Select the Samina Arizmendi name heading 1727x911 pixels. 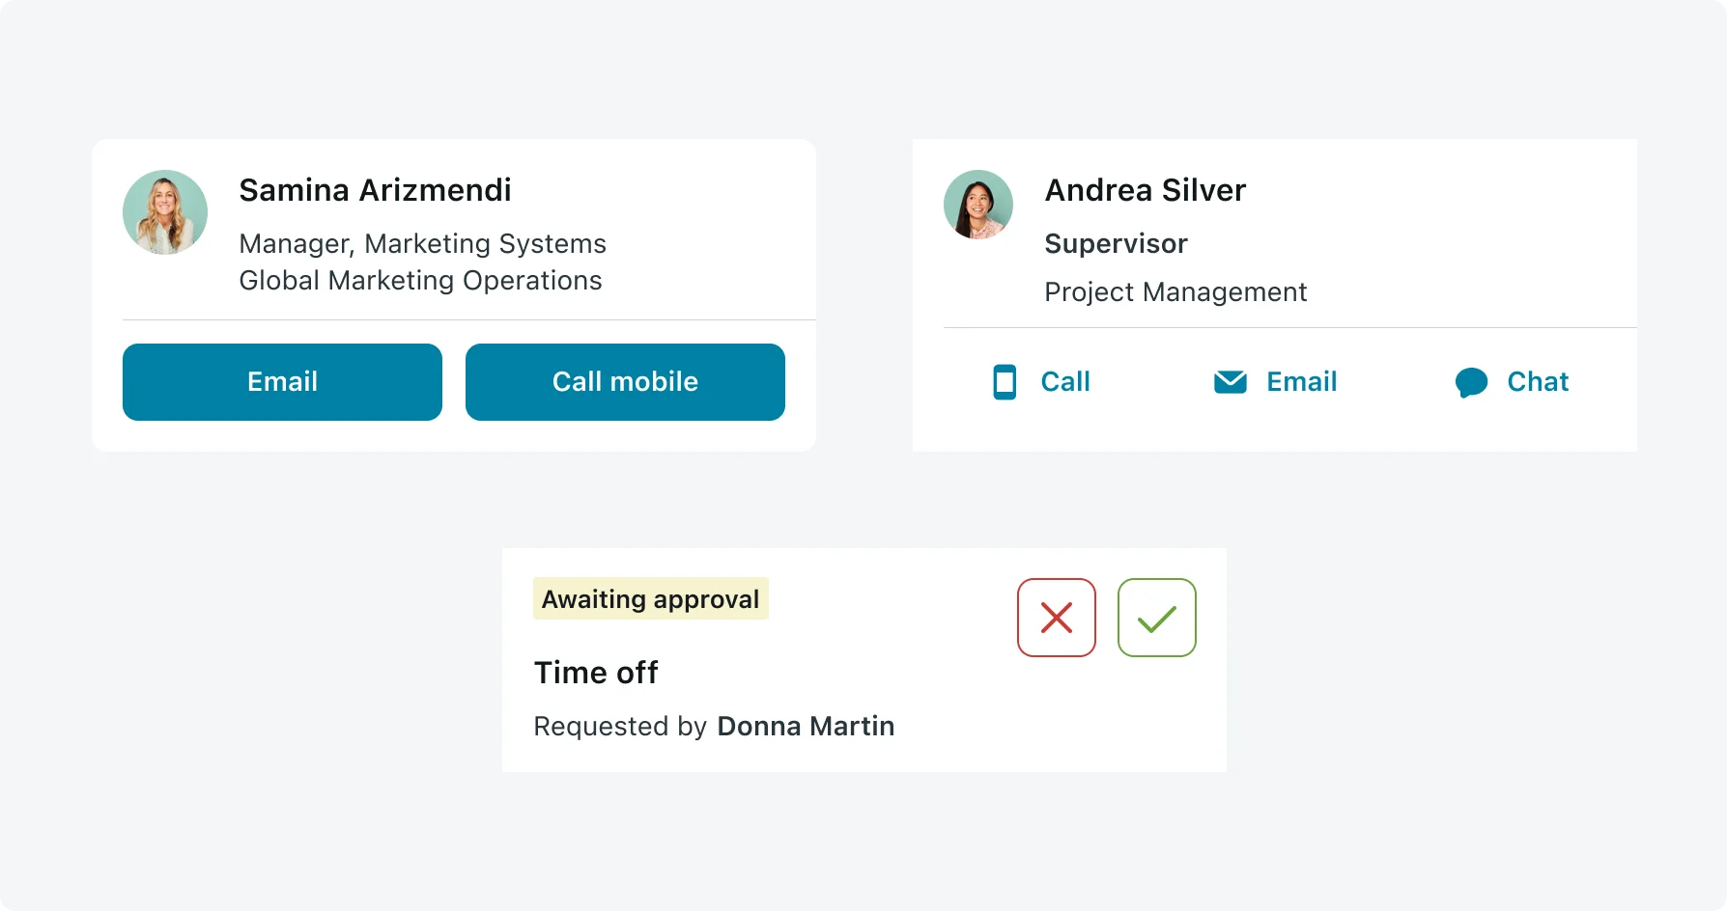pos(375,190)
